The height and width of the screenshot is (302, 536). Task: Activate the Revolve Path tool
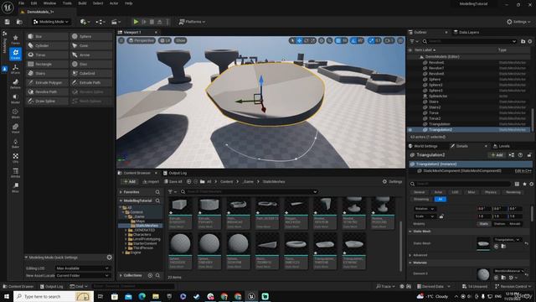(x=48, y=91)
